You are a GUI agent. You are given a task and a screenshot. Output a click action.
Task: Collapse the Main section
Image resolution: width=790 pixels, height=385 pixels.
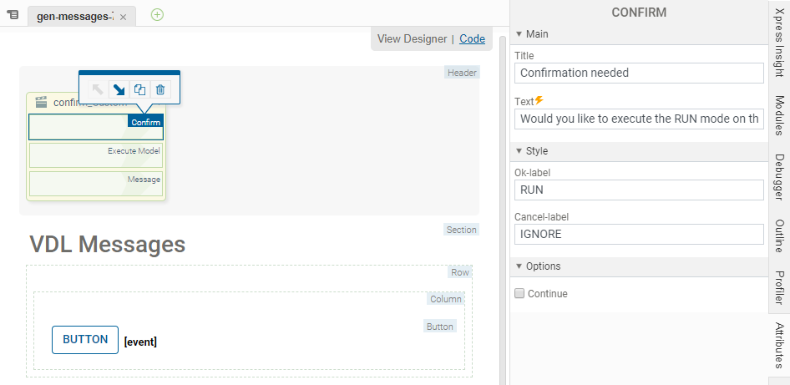[519, 34]
